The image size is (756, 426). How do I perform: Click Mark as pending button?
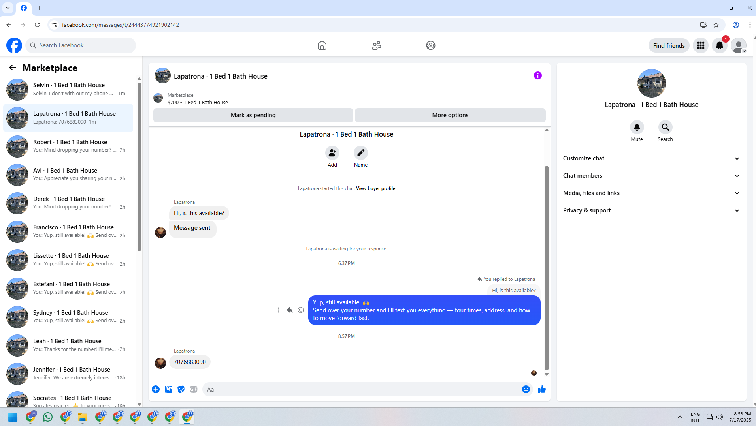click(253, 115)
